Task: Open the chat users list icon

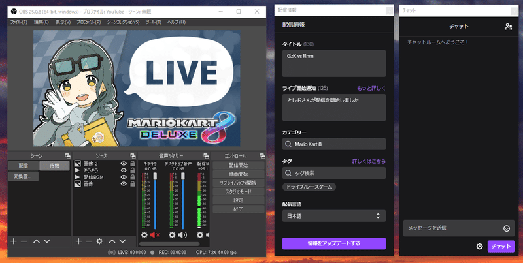Action: [x=509, y=27]
